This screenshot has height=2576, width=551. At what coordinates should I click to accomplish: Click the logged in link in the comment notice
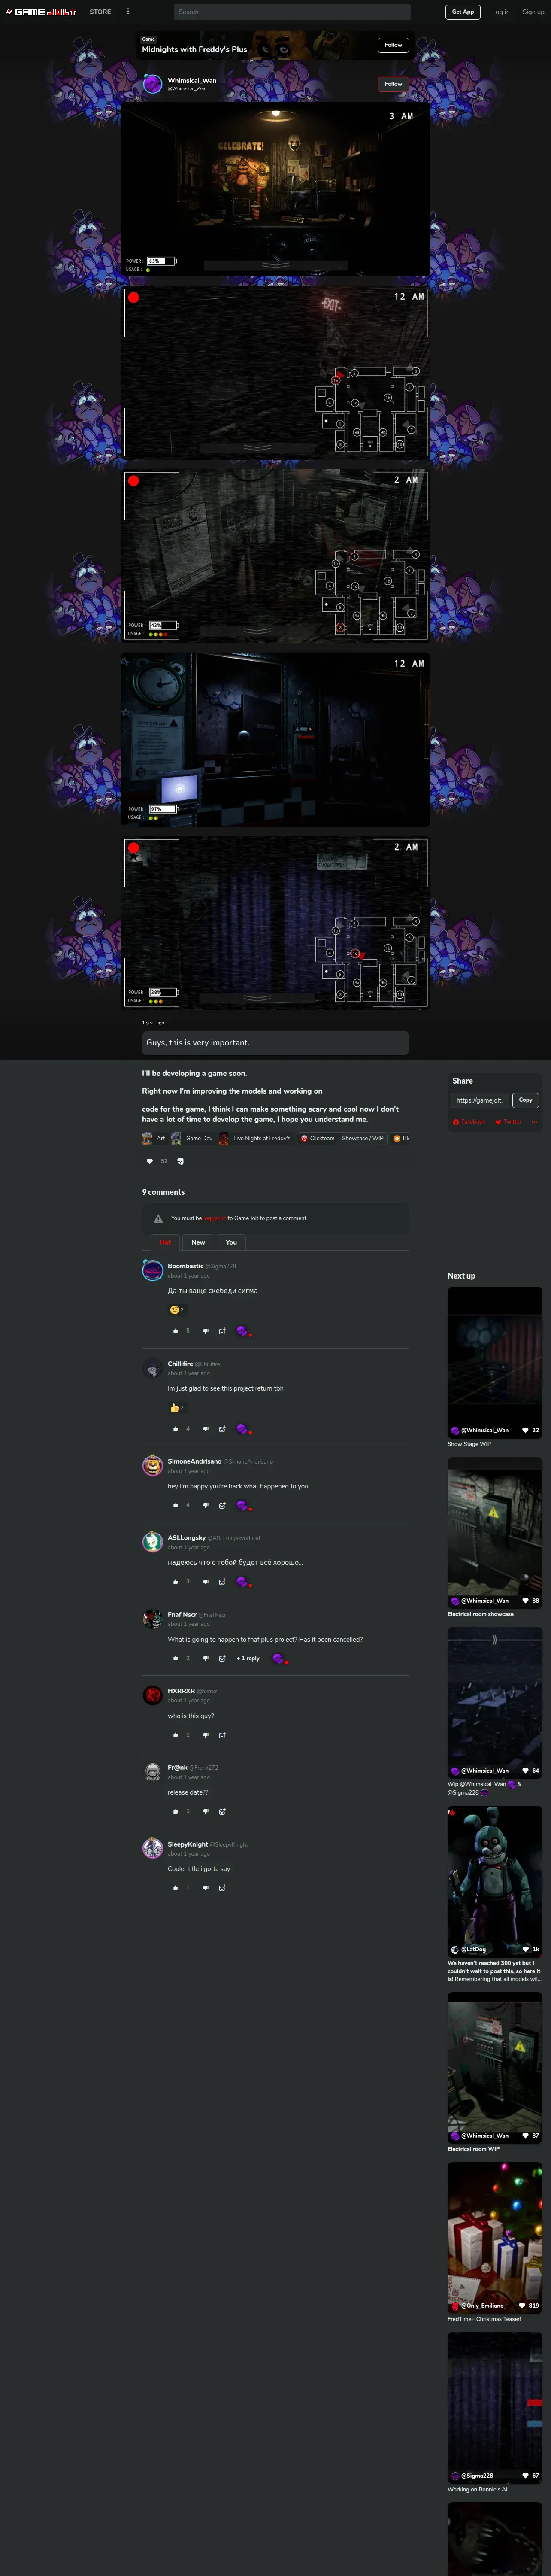(x=214, y=1218)
